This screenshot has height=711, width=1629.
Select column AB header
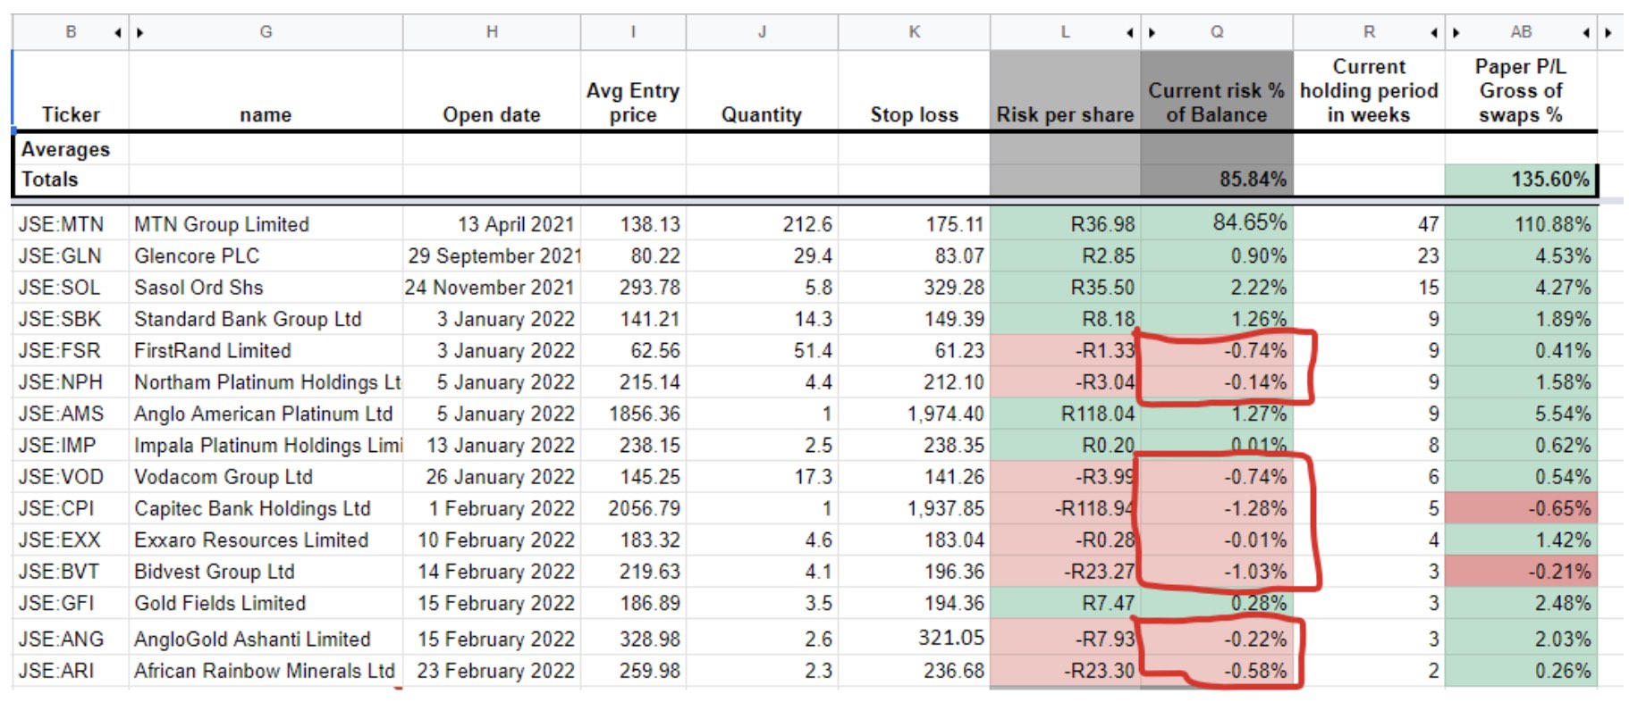(1521, 32)
